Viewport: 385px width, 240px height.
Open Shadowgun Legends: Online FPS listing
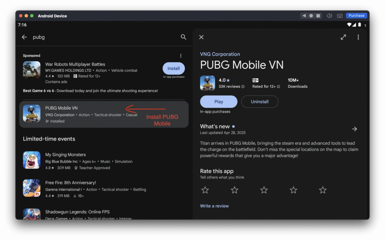click(x=77, y=212)
